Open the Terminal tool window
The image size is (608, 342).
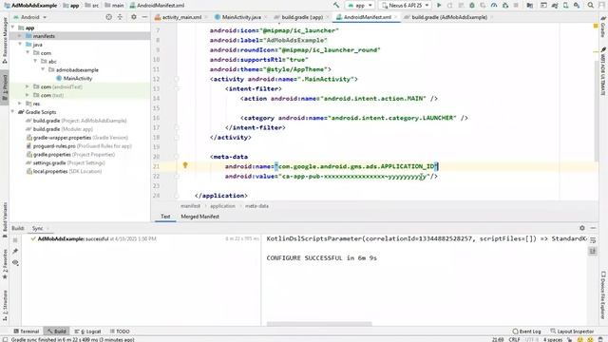click(x=27, y=332)
